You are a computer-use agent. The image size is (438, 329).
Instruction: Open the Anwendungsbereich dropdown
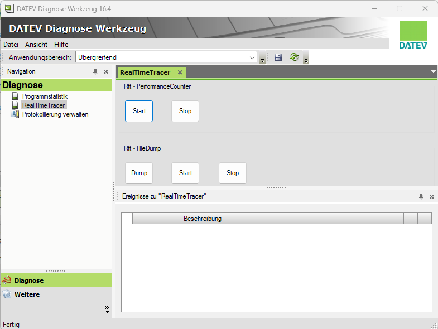[252, 57]
